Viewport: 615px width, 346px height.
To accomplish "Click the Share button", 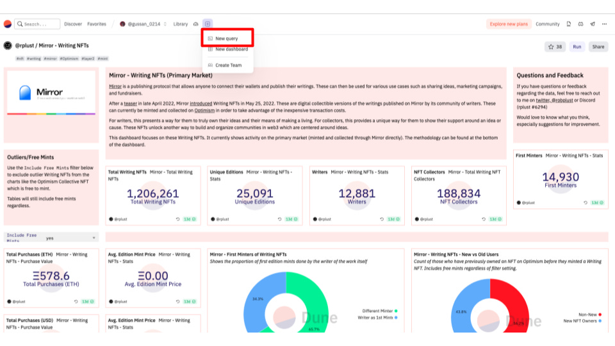I will (598, 47).
